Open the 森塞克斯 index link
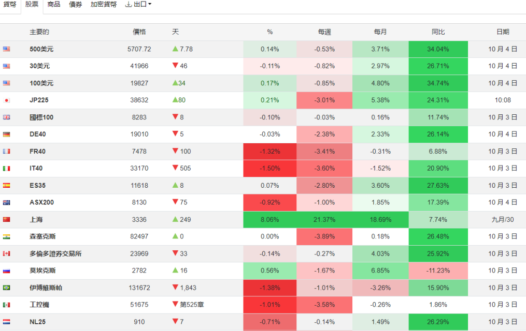Screen dimensions: 526x331 pos(42,237)
